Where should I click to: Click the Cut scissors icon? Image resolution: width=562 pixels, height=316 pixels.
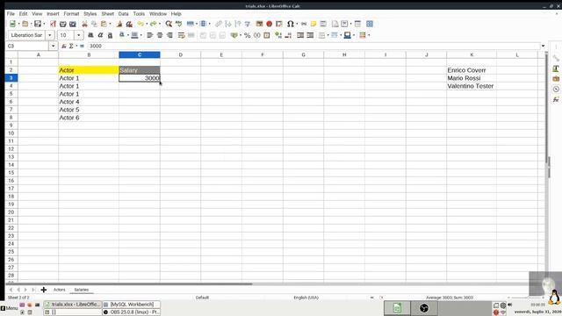(x=84, y=24)
